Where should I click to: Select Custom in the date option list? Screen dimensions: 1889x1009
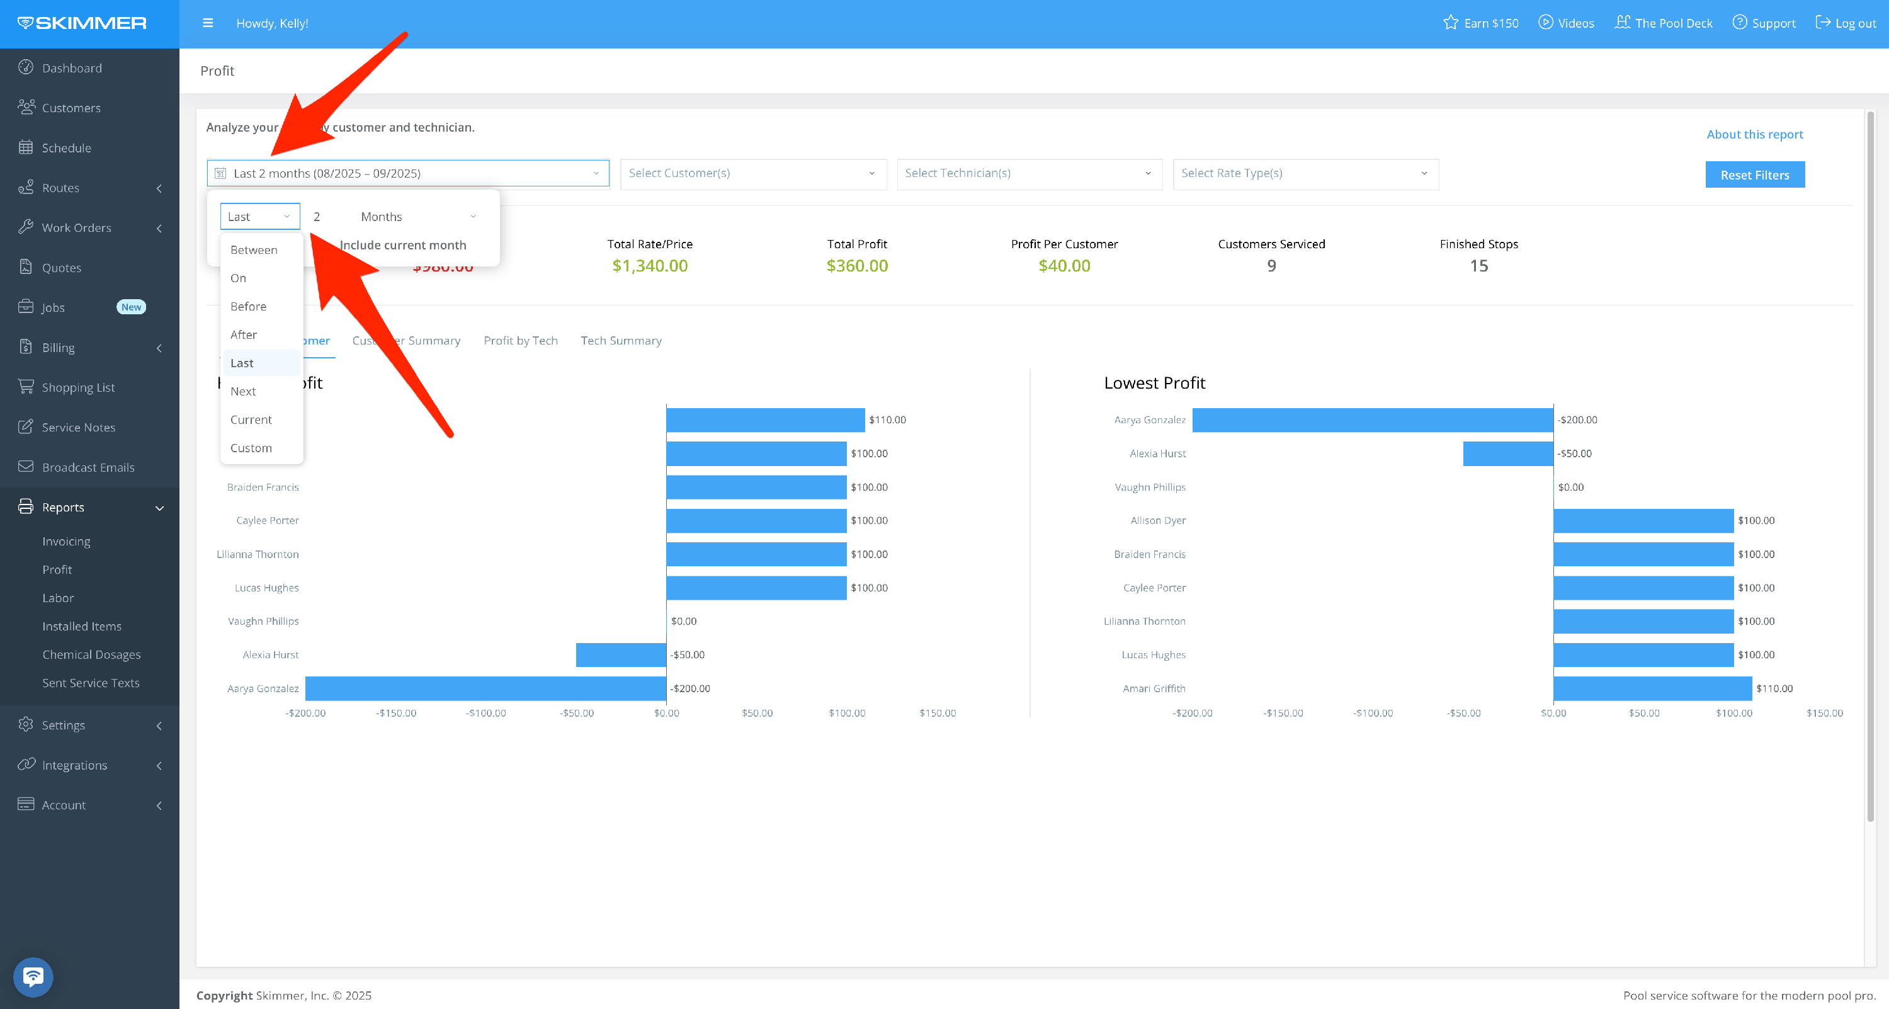[x=251, y=447]
